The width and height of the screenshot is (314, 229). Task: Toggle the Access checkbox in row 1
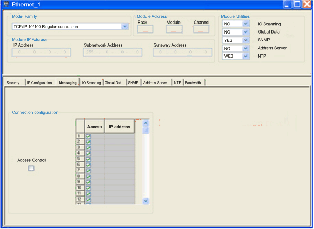pyautogui.click(x=88, y=137)
